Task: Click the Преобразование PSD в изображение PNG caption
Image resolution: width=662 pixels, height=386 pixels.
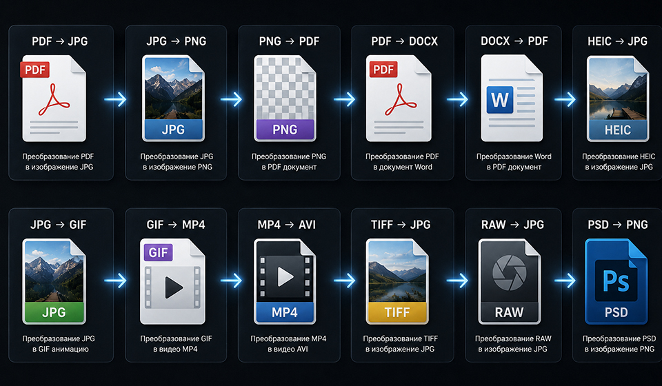Action: pos(619,344)
